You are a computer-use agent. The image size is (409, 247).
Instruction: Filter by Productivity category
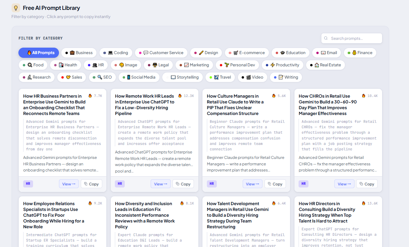click(x=283, y=65)
